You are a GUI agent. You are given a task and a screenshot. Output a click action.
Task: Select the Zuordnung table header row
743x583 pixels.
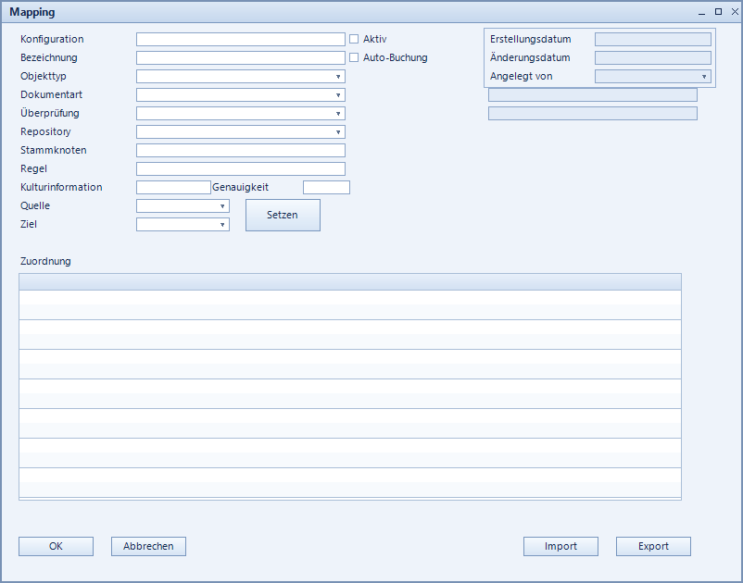coord(350,282)
